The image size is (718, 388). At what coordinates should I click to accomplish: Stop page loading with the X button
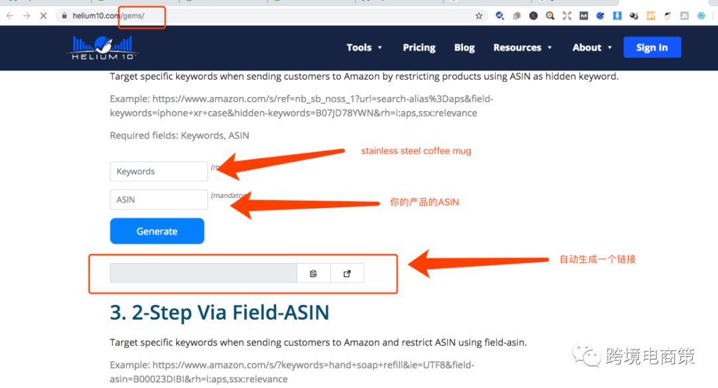tap(43, 15)
